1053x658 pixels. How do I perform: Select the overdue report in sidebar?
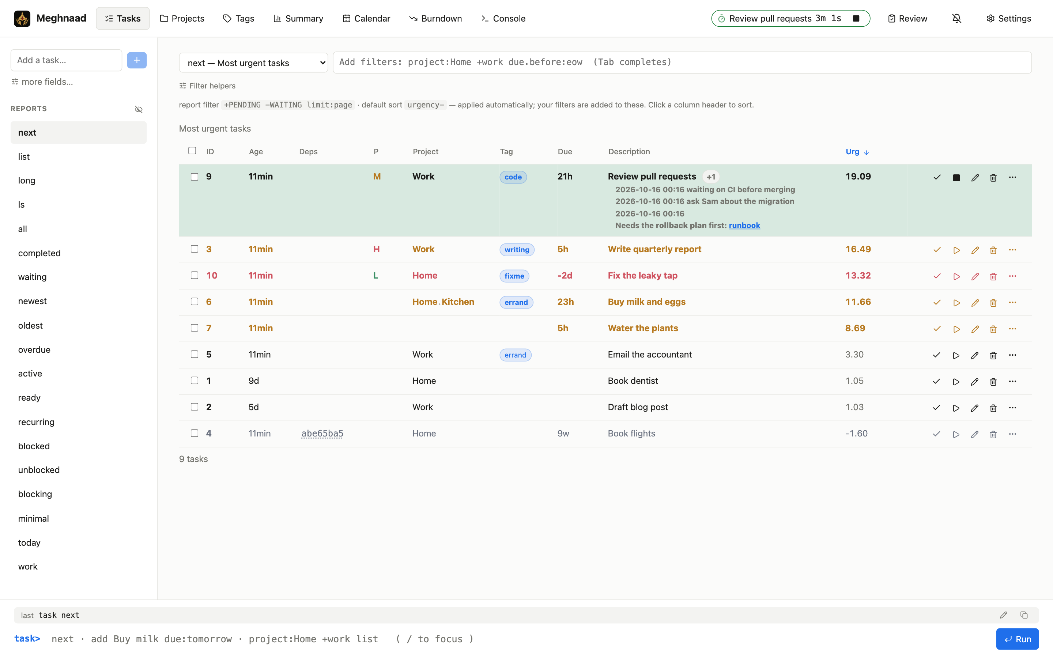(x=78, y=349)
